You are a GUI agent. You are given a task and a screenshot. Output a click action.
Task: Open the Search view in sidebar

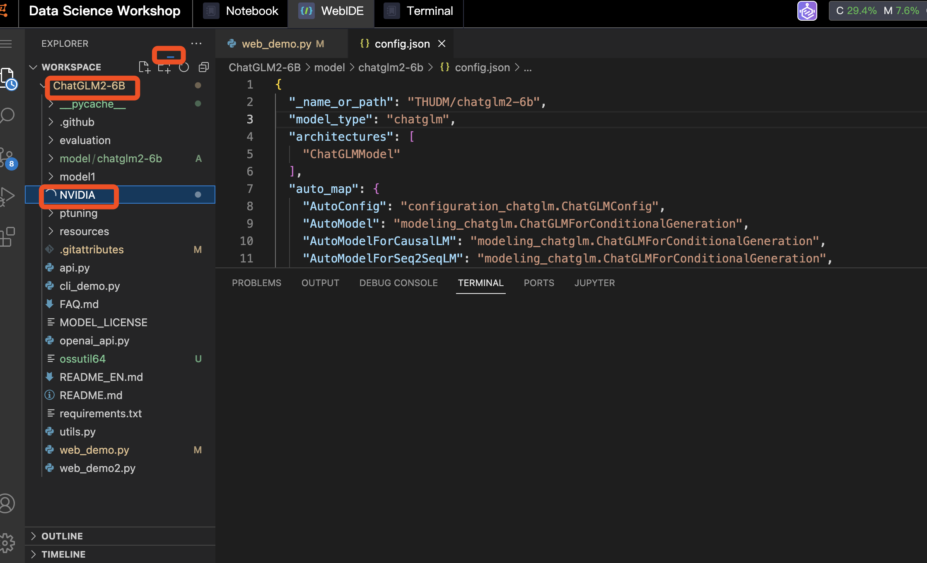pos(7,115)
